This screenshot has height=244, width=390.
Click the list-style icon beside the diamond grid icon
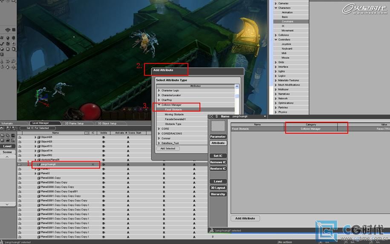coord(14,30)
